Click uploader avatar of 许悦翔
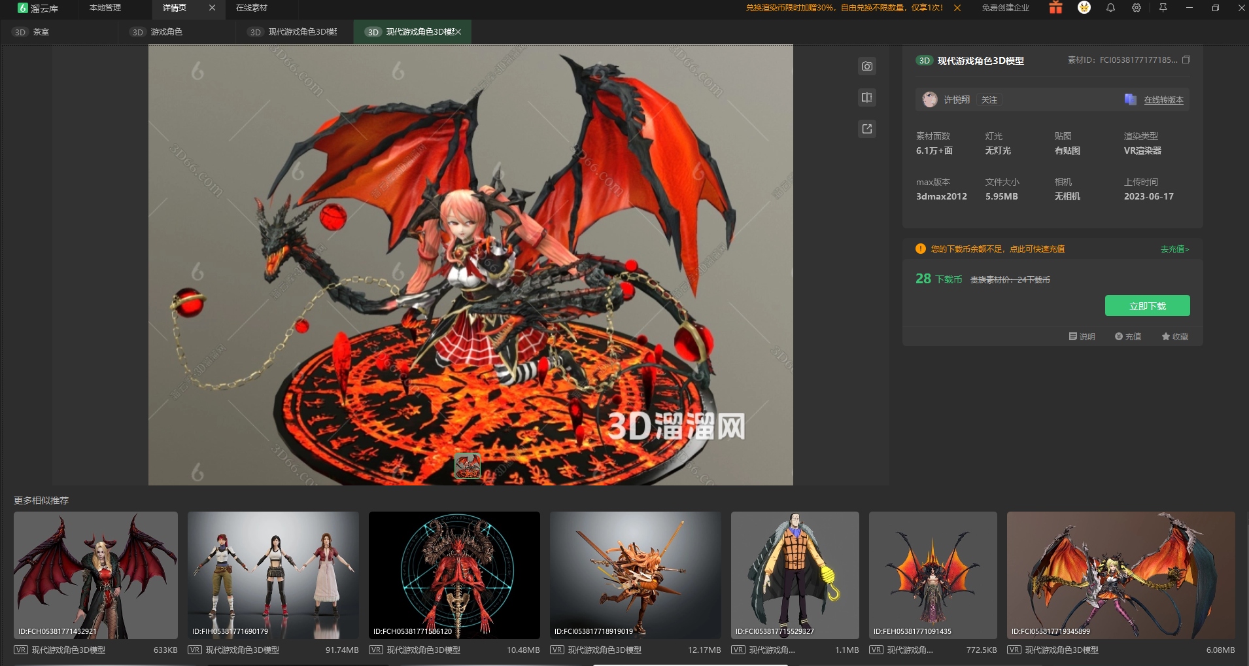The width and height of the screenshot is (1249, 666). 930,99
